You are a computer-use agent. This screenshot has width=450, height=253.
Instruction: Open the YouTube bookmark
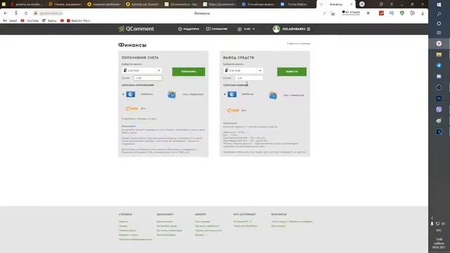30,20
